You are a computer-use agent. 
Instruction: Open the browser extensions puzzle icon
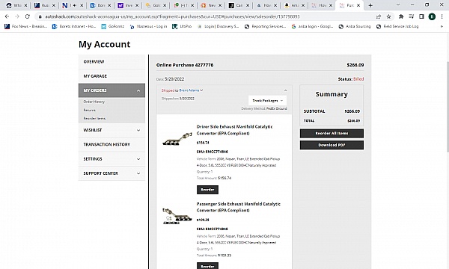(401, 16)
